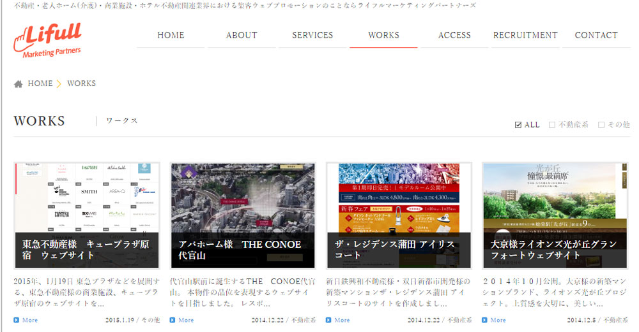Image resolution: width=639 pixels, height=332 pixels.
Task: Click the home icon in breadcrumb
Action: point(19,84)
